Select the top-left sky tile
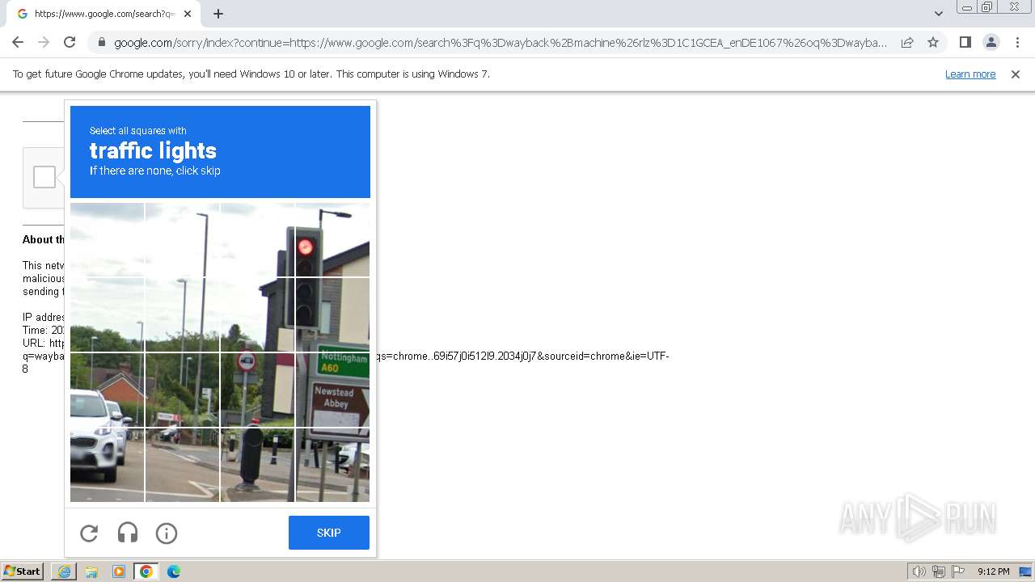The height and width of the screenshot is (582, 1035). [x=107, y=240]
